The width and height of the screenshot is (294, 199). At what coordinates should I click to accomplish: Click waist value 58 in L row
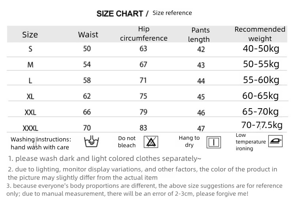[x=87, y=80]
